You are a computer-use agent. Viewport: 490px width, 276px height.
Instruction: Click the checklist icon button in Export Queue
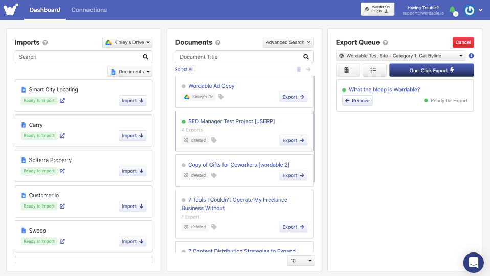[x=374, y=70]
